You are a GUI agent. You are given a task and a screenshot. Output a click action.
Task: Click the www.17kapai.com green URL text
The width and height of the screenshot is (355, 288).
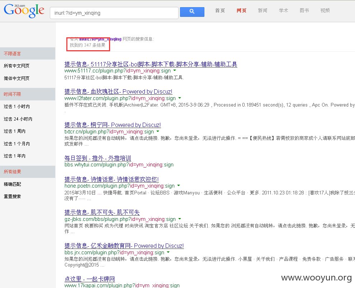coord(122,285)
